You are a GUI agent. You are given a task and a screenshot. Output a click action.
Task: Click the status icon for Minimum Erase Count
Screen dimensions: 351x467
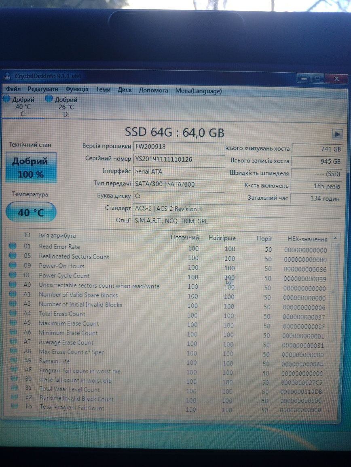click(13, 332)
